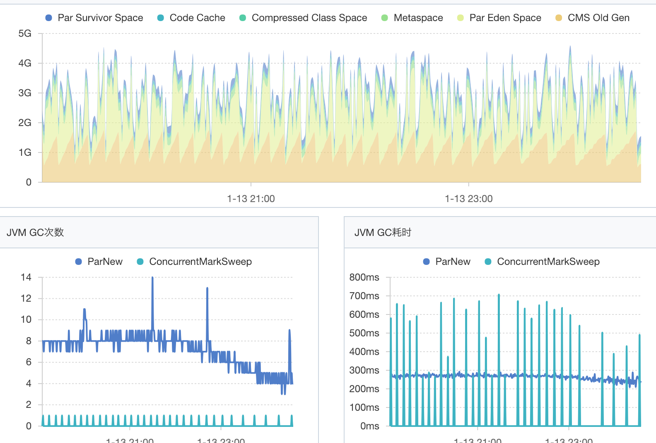Click the Compressed Class Space legend dot

click(243, 18)
